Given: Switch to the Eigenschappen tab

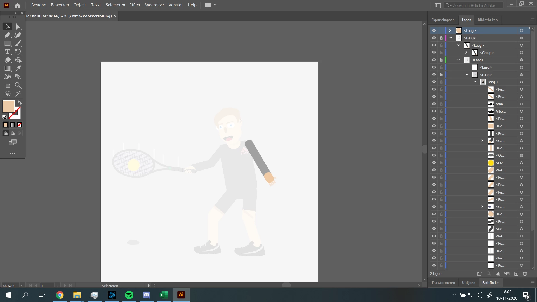Looking at the screenshot, I should [x=443, y=20].
